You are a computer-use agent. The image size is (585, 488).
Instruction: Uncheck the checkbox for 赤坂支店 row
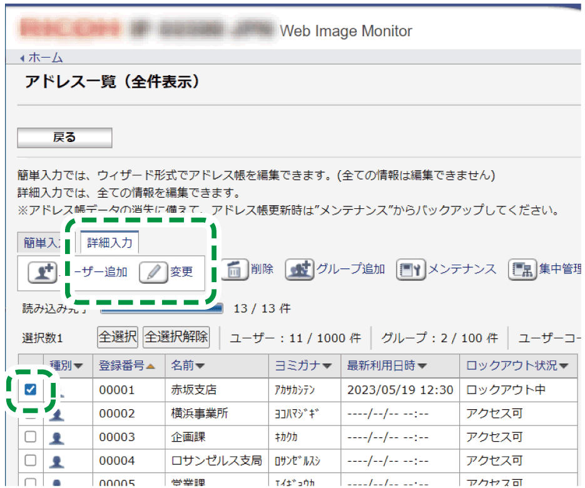29,389
